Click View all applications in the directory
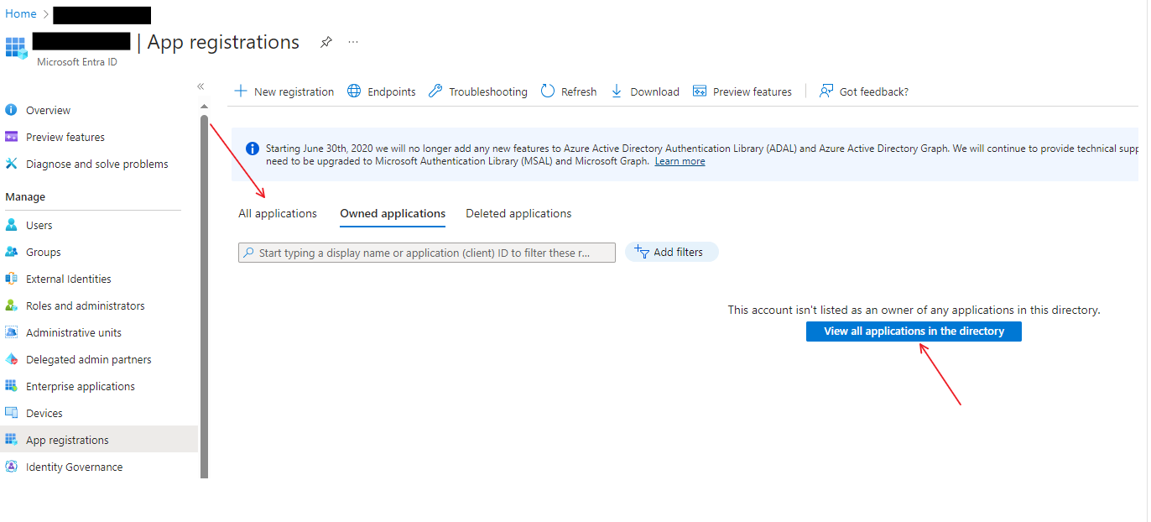The height and width of the screenshot is (522, 1151). pyautogui.click(x=914, y=331)
